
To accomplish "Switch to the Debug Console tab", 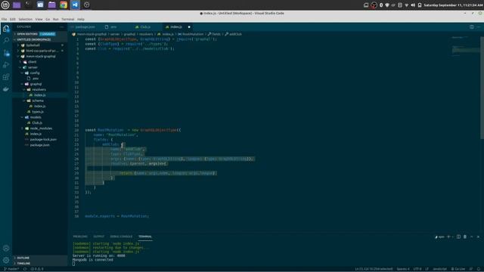I will (121, 236).
